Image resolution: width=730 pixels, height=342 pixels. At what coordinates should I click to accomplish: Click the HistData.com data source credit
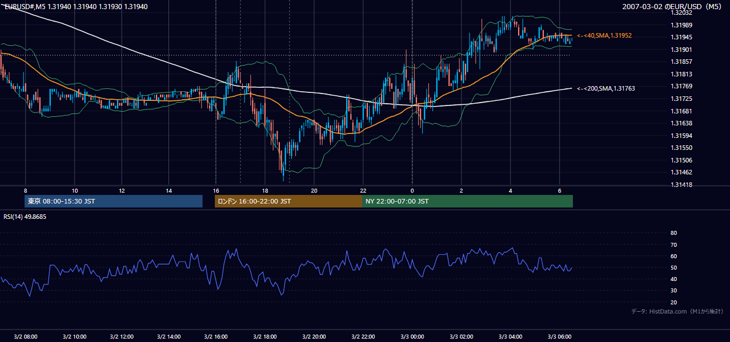point(677,311)
